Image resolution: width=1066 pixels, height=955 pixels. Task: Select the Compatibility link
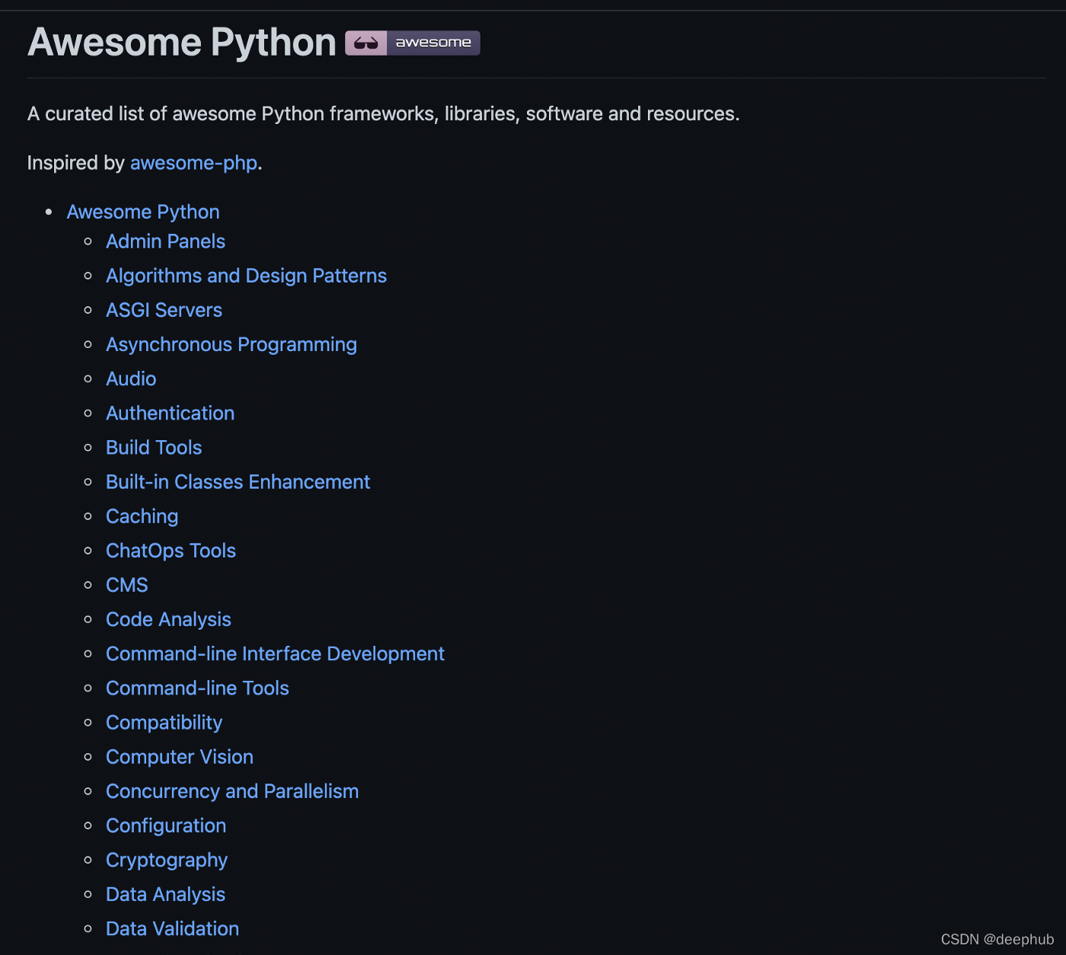[164, 723]
